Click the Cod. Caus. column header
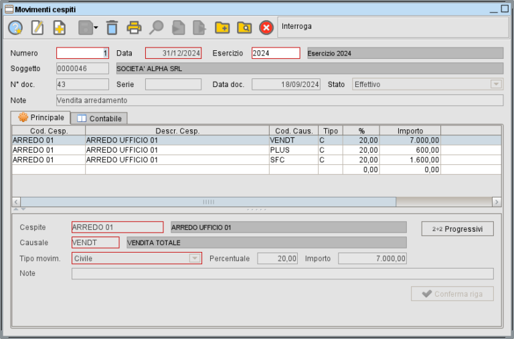Image resolution: width=514 pixels, height=339 pixels. [294, 131]
